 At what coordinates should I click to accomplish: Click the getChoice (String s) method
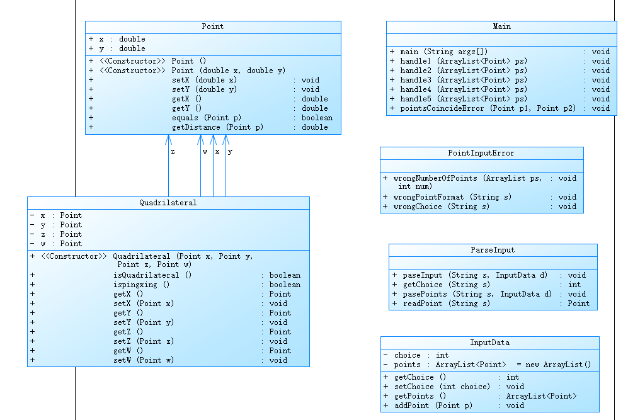(486, 285)
